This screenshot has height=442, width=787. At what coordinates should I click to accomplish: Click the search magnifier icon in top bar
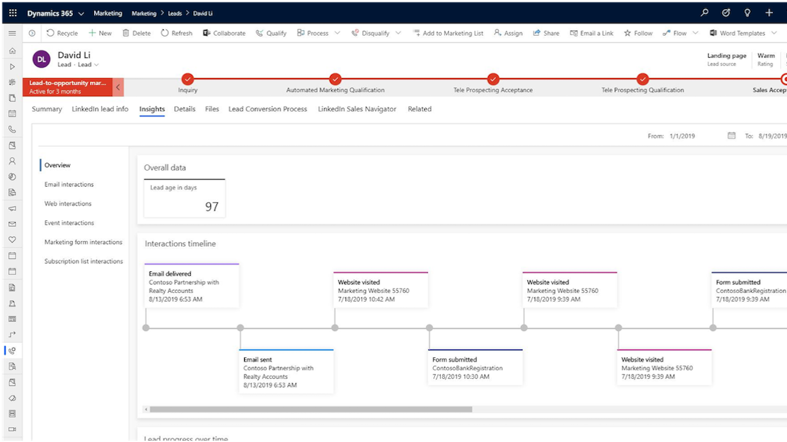tap(705, 13)
